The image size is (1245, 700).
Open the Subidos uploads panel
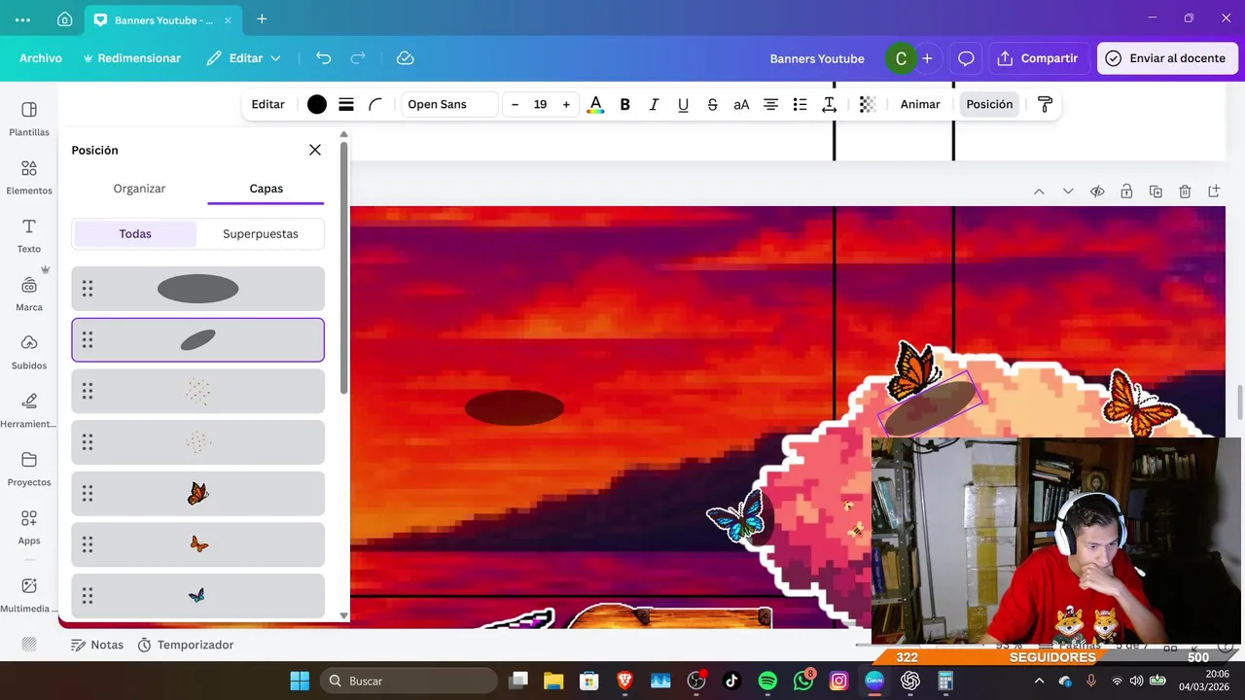click(29, 352)
